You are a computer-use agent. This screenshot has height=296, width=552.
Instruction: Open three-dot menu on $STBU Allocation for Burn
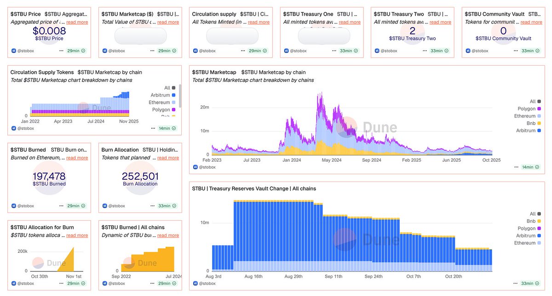[x=62, y=284]
